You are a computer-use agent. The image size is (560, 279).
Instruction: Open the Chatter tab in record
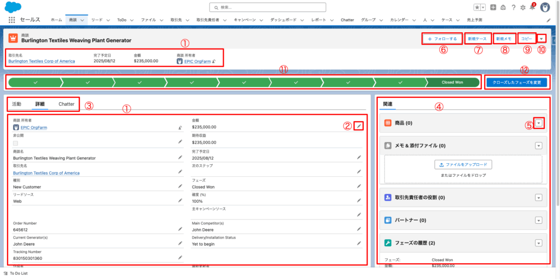pyautogui.click(x=66, y=104)
